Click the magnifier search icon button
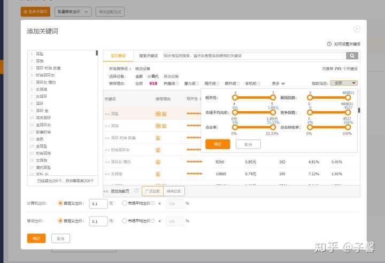The width and height of the screenshot is (385, 263). [x=352, y=56]
